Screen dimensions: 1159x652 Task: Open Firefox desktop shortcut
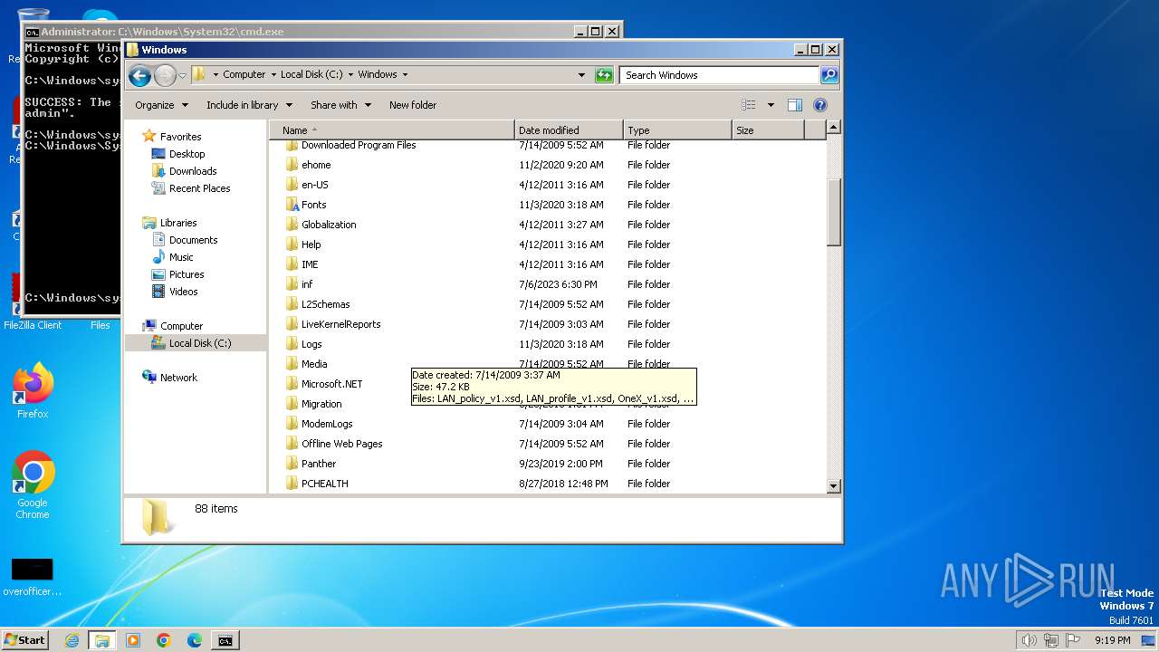33,391
